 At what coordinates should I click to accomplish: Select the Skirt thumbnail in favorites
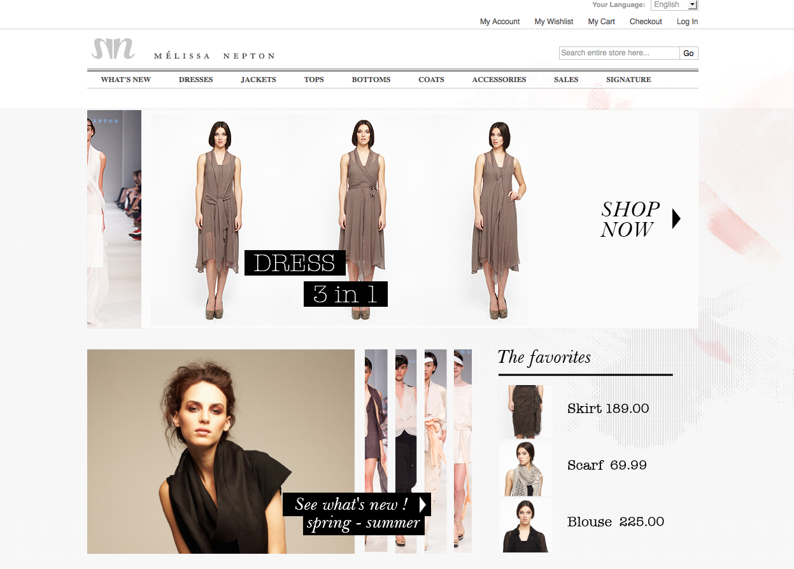click(x=525, y=411)
